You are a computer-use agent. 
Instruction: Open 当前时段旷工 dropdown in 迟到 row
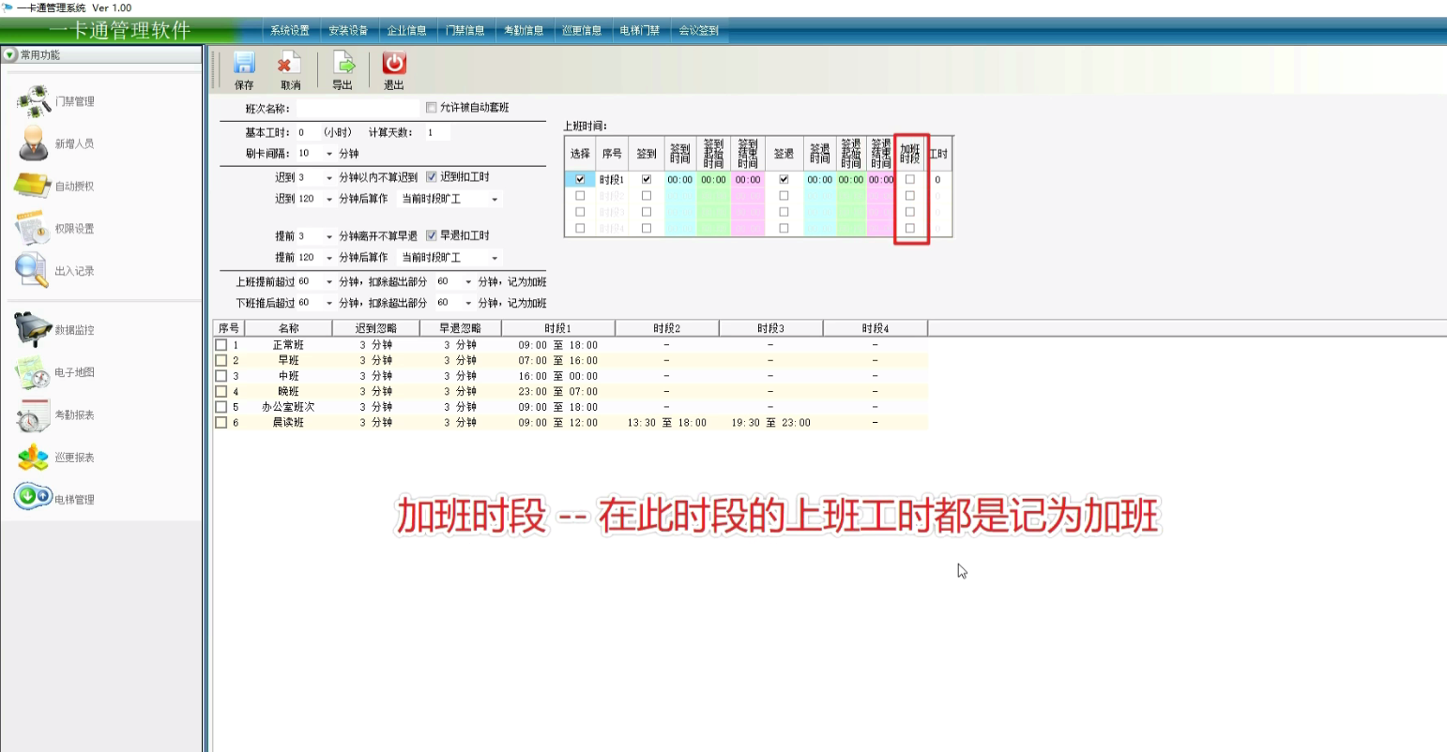click(495, 200)
